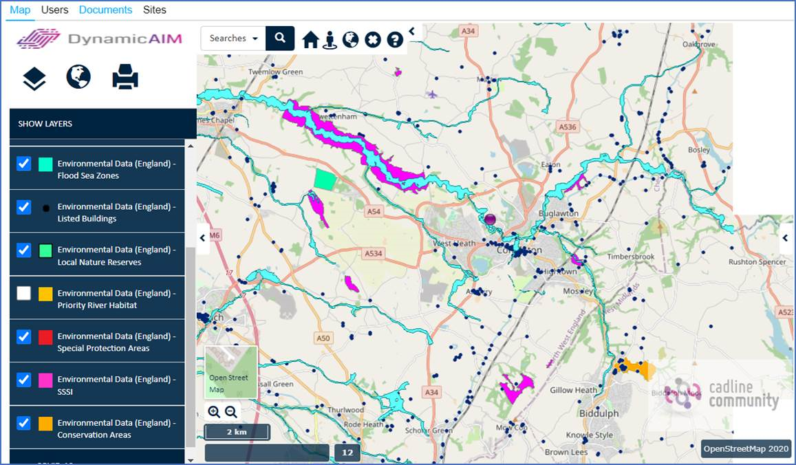Click the globe icon in map toolbar

point(350,40)
